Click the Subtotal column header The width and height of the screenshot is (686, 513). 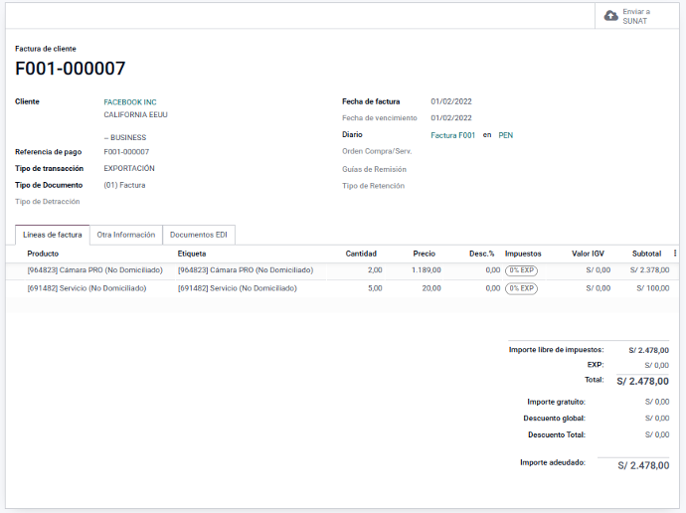coord(646,254)
